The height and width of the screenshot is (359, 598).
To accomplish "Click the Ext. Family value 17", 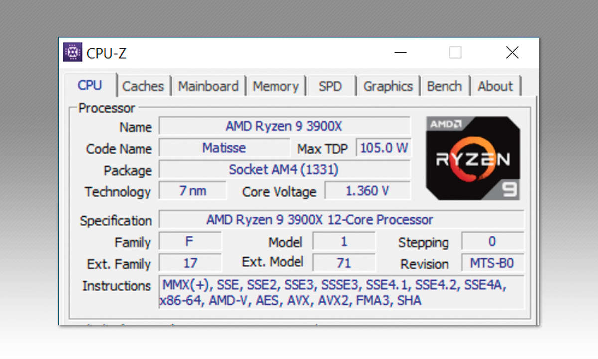I will point(190,263).
